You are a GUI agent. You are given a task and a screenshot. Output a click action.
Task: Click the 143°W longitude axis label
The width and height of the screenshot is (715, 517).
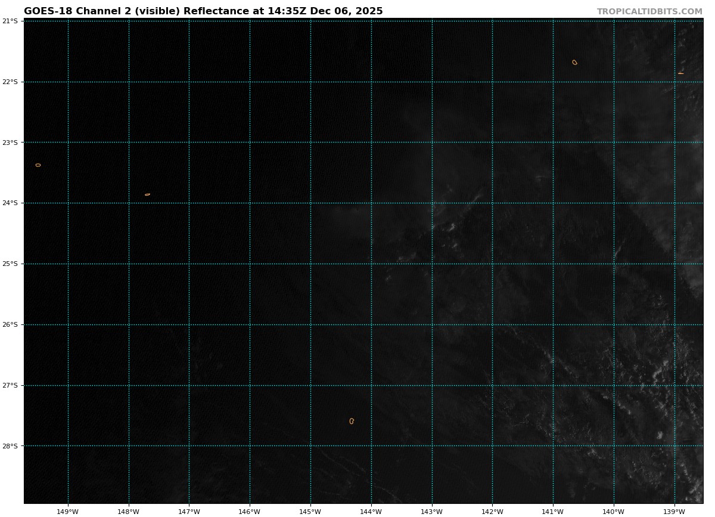[x=431, y=511]
